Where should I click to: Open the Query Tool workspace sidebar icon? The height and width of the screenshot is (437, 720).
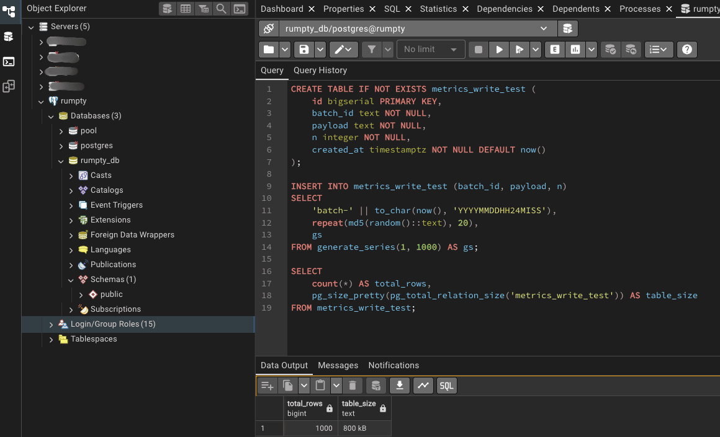pyautogui.click(x=9, y=37)
